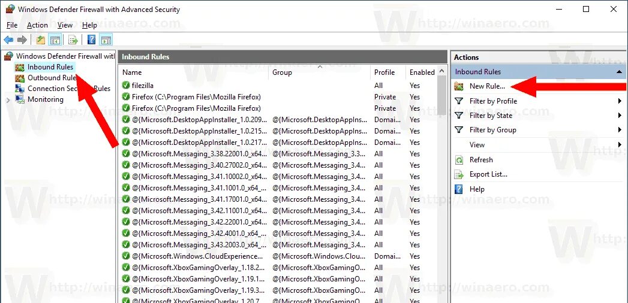The height and width of the screenshot is (303, 628).
Task: Collapse the Inbound Rules section in Actions pane
Action: 619,72
